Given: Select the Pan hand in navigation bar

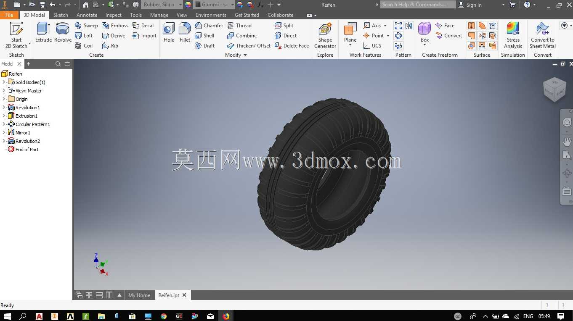Looking at the screenshot, I should (567, 142).
